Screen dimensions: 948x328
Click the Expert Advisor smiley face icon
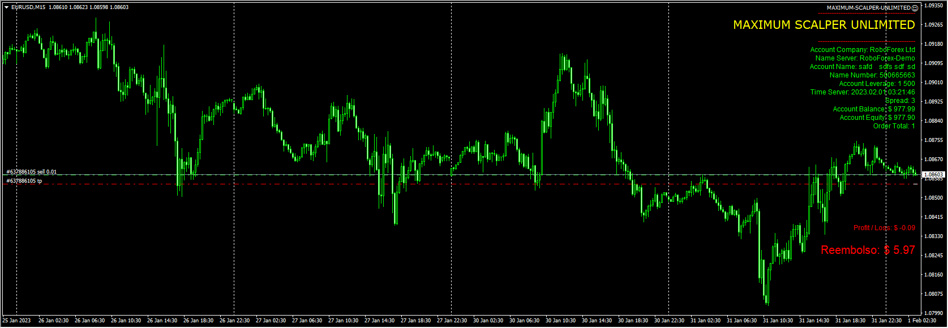(915, 8)
